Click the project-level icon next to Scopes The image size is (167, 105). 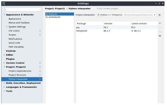[x=40, y=35]
